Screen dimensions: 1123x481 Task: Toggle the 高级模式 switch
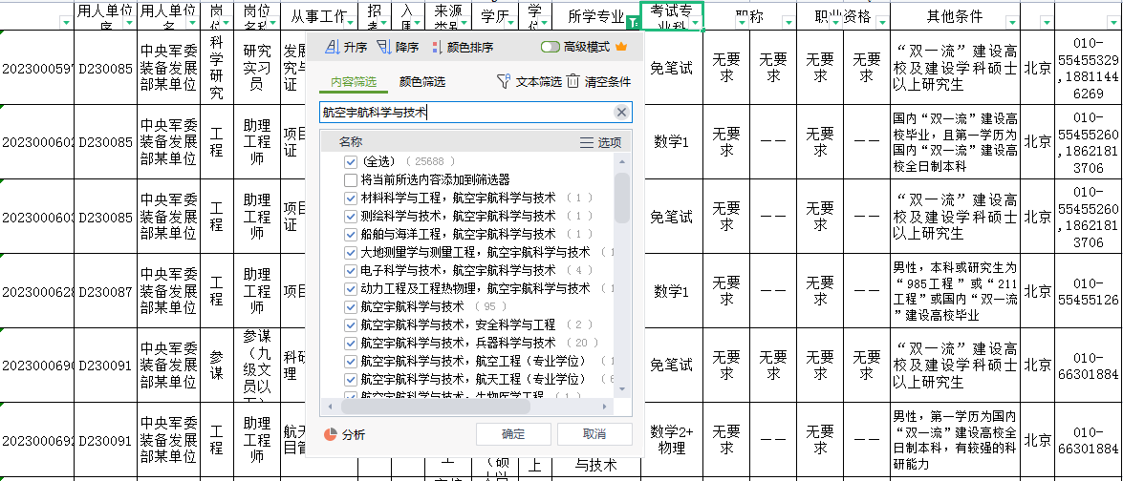(551, 47)
